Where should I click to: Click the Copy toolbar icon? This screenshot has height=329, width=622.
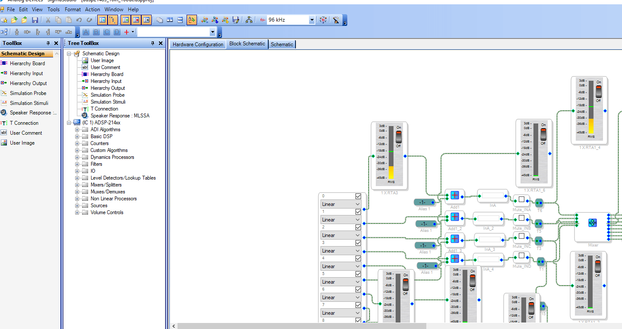click(x=58, y=20)
